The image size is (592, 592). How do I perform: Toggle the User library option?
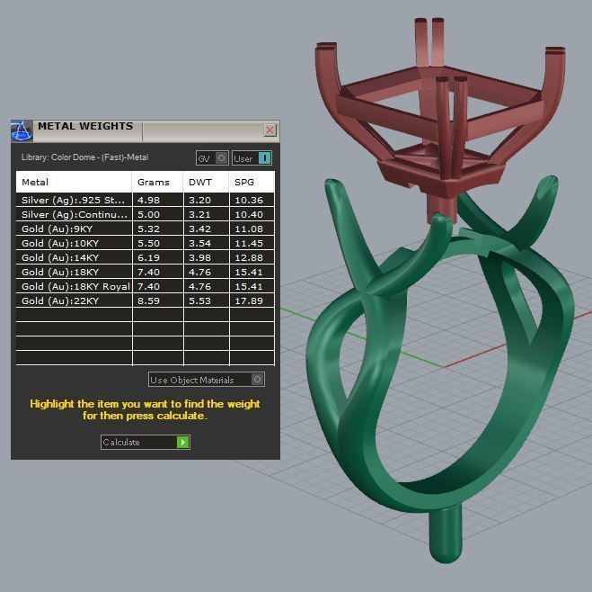tap(252, 158)
